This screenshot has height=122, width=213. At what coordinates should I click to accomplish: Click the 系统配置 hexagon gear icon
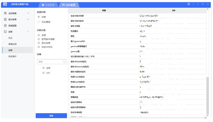tap(5, 26)
